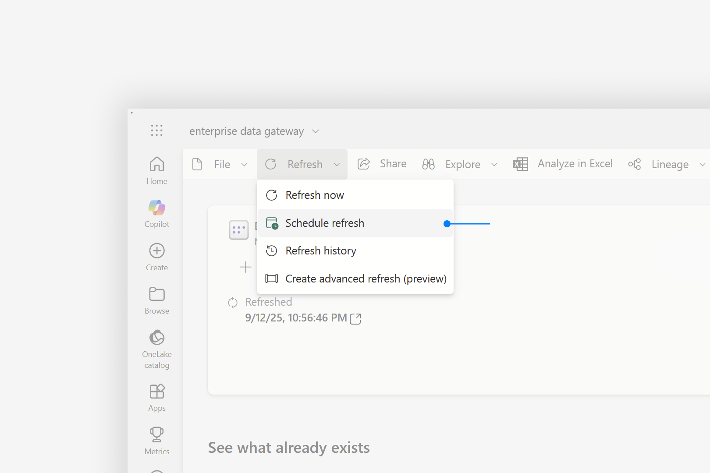
Task: Click the enterprise data gateway workspace name
Action: click(246, 131)
